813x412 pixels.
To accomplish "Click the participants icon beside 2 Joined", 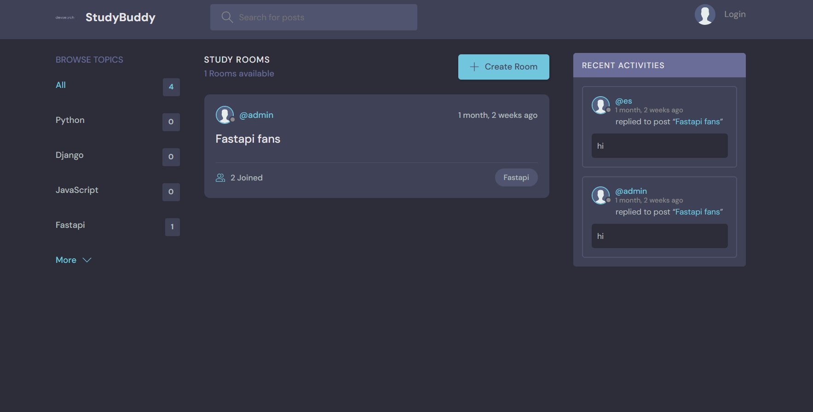I will point(220,178).
